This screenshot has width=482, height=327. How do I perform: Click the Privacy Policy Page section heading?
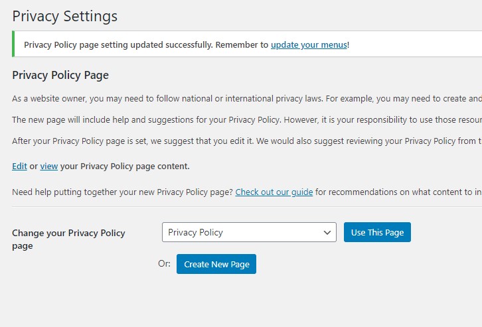point(60,75)
